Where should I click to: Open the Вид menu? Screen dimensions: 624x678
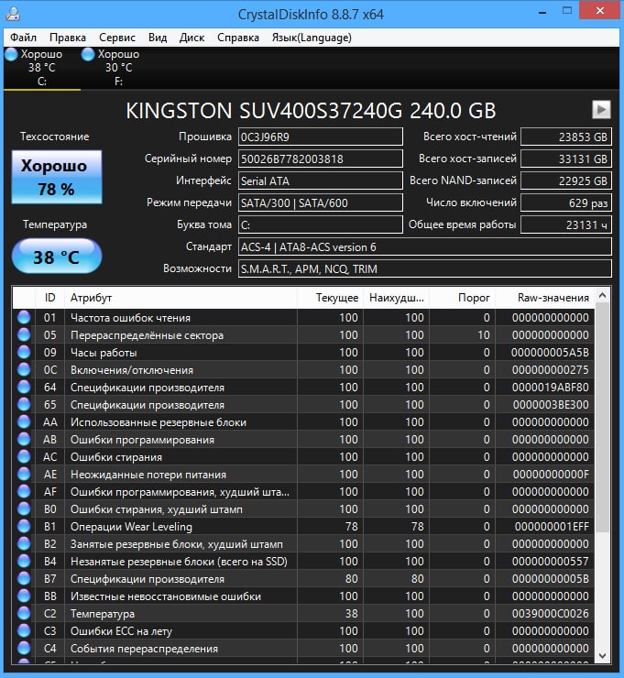[158, 38]
